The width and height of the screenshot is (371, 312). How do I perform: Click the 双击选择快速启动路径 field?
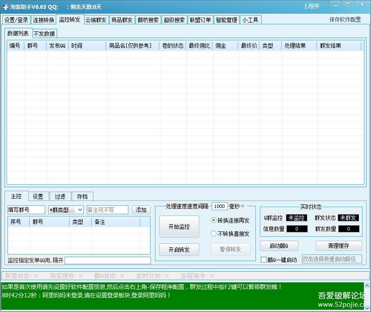click(x=332, y=259)
